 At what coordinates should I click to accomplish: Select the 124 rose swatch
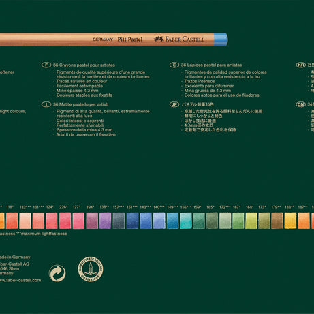click(52, 221)
